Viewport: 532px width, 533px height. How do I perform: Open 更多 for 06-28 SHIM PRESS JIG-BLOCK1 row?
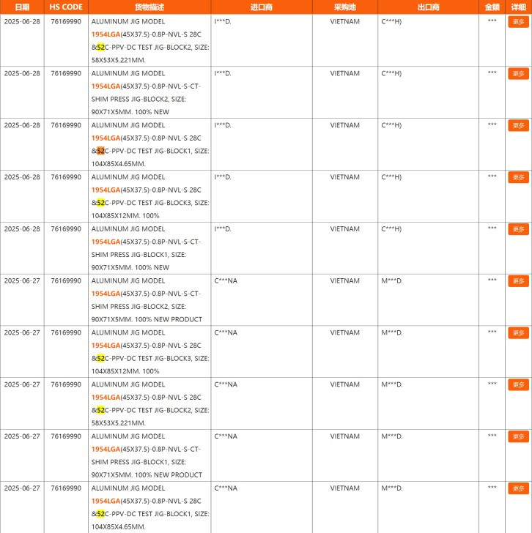(x=518, y=229)
